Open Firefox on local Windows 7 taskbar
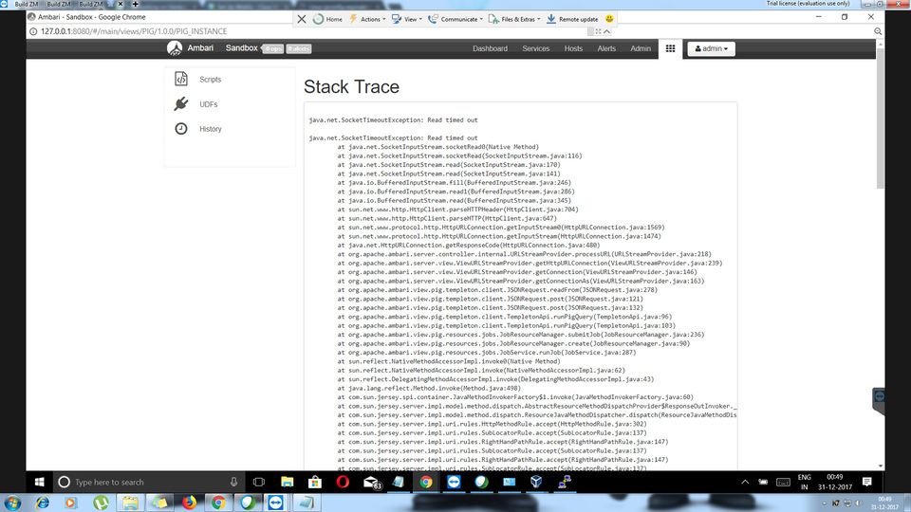 pos(189,503)
